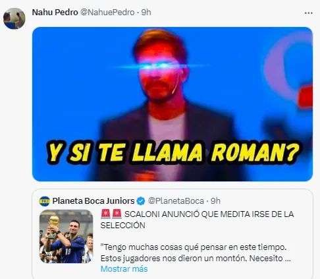320x279 pixels.
Task: Open the three-dot more options menu
Action: tap(308, 13)
